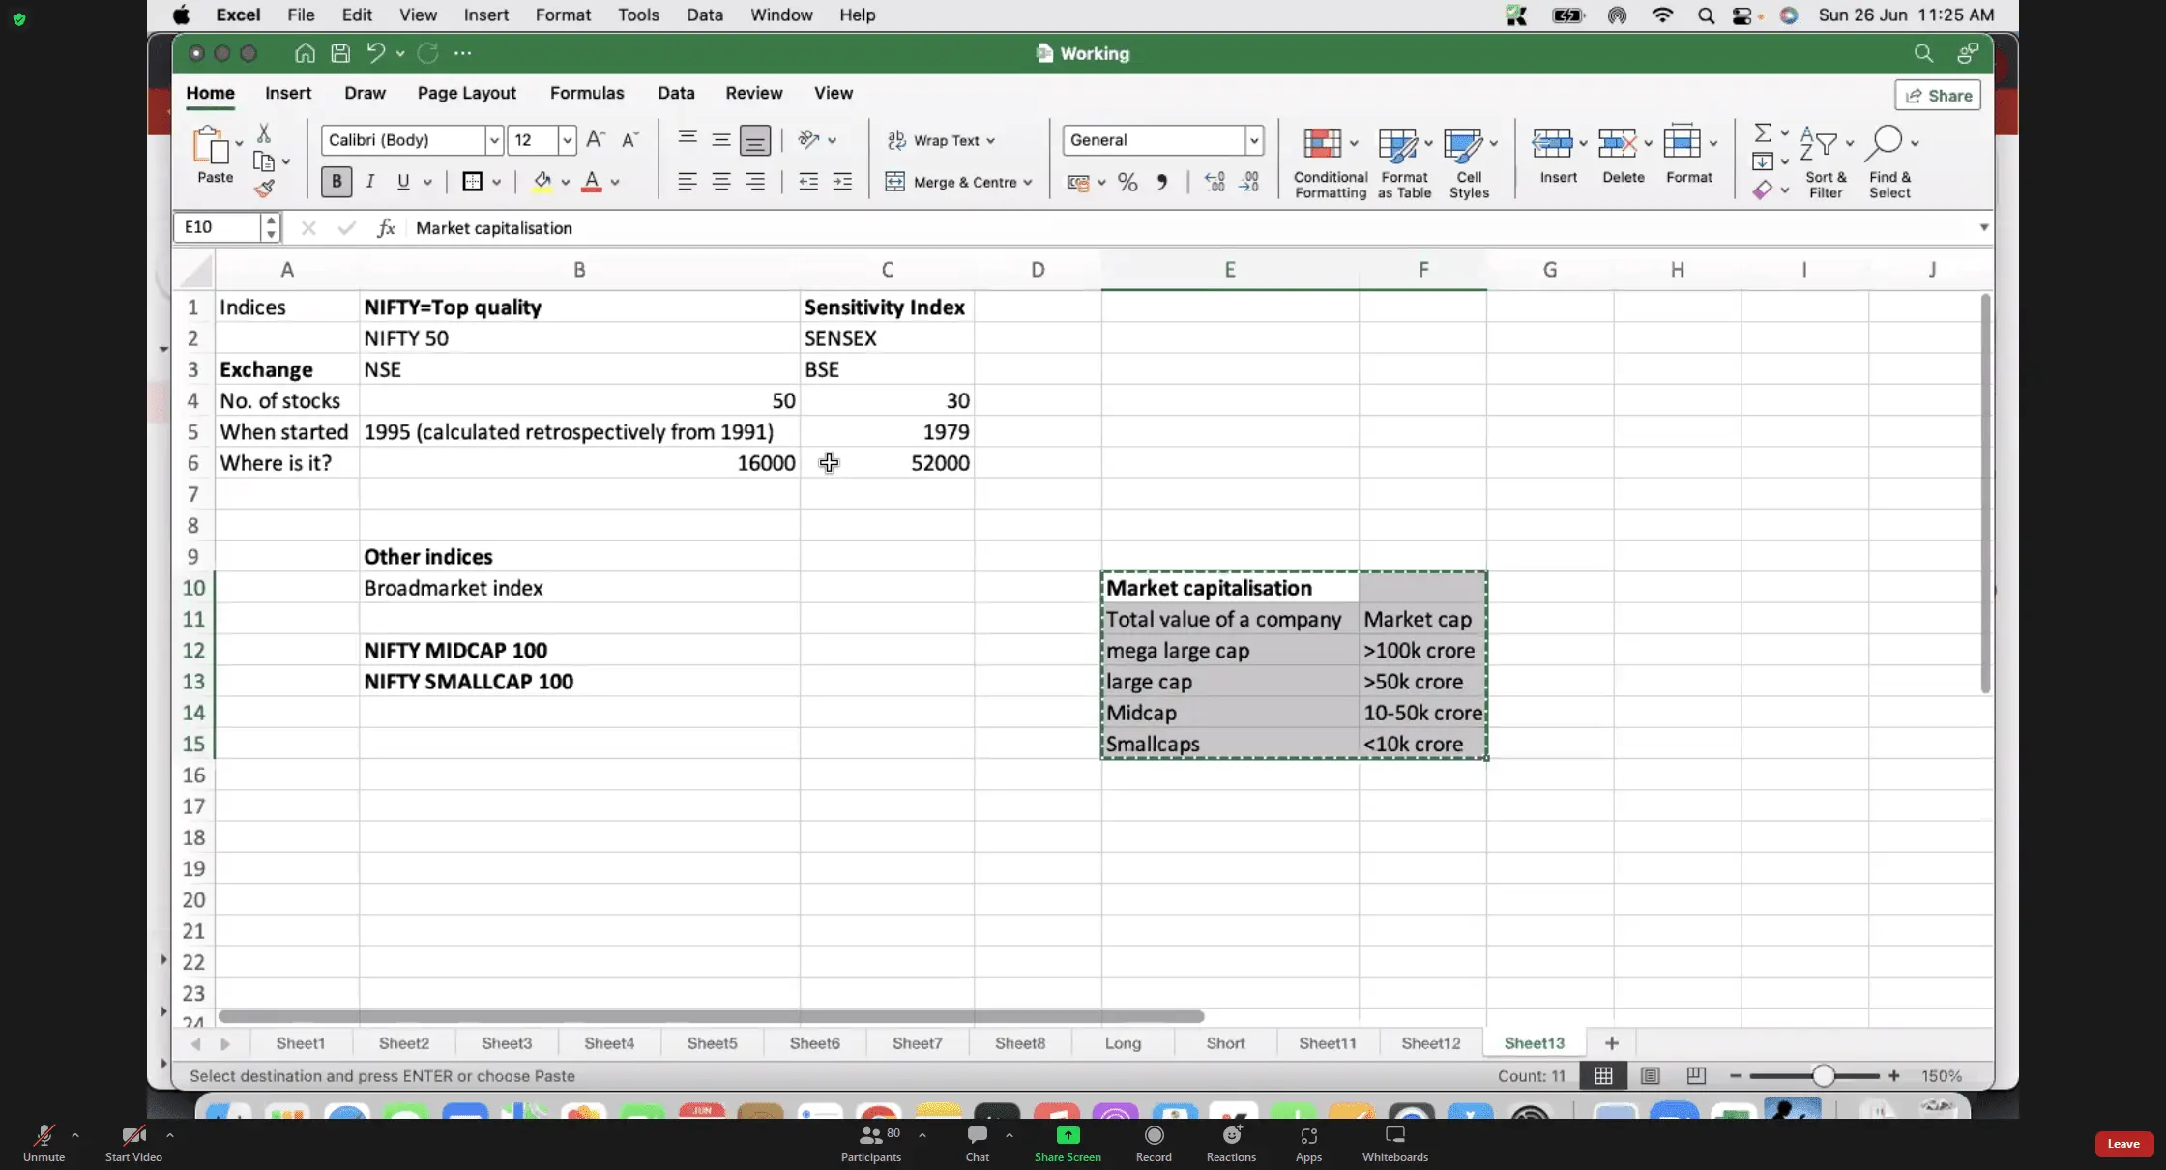Toggle Bold formatting button
The image size is (2166, 1170).
coord(337,182)
